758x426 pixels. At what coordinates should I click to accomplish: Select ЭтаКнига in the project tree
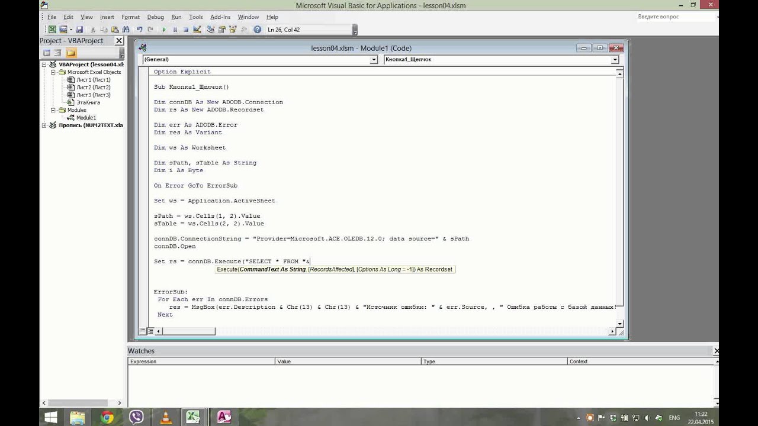click(x=88, y=102)
